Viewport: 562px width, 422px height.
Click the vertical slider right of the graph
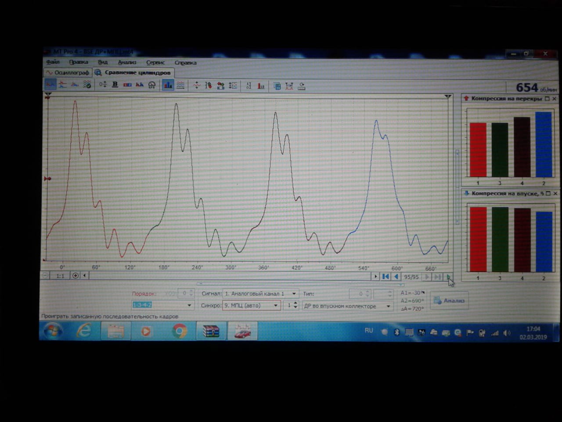457,187
